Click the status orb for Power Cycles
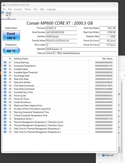This screenshot has width=125, height=163. (5, 96)
